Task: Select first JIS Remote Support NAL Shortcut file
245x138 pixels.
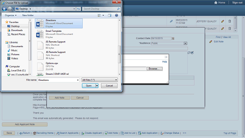Action: point(59,45)
